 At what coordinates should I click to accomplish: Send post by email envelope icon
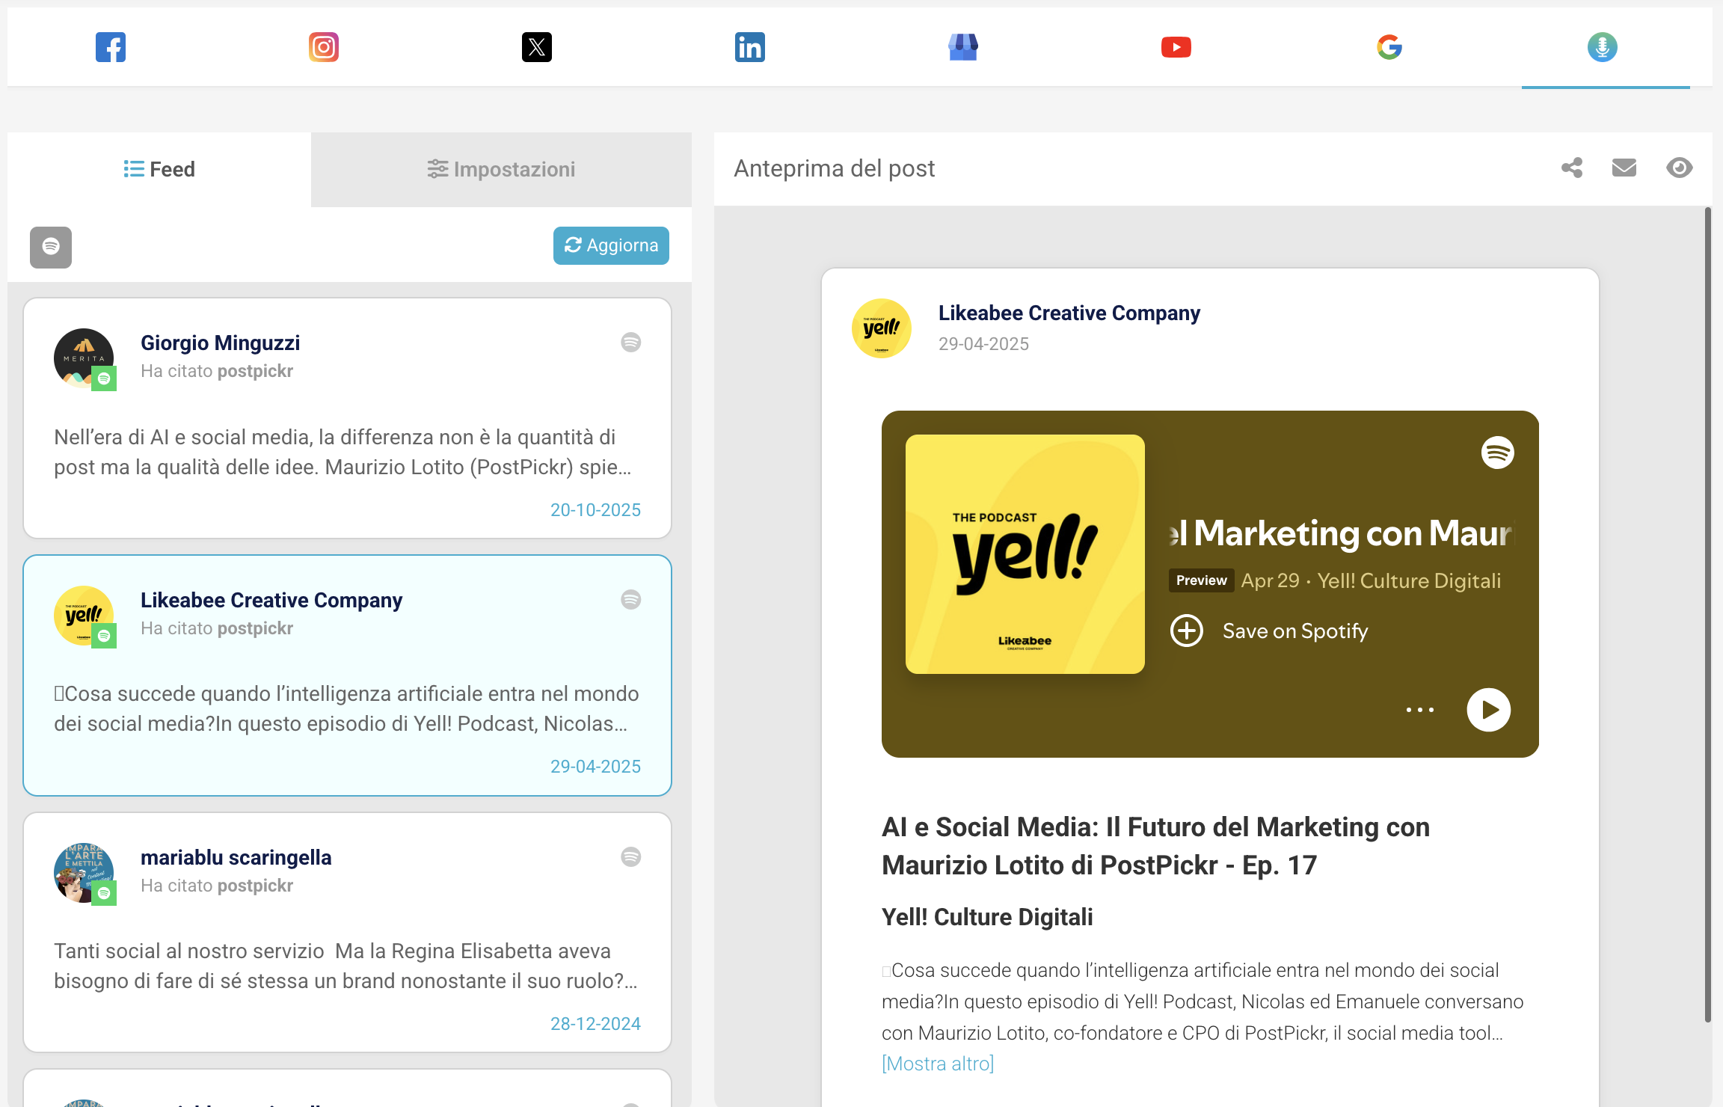(x=1624, y=168)
